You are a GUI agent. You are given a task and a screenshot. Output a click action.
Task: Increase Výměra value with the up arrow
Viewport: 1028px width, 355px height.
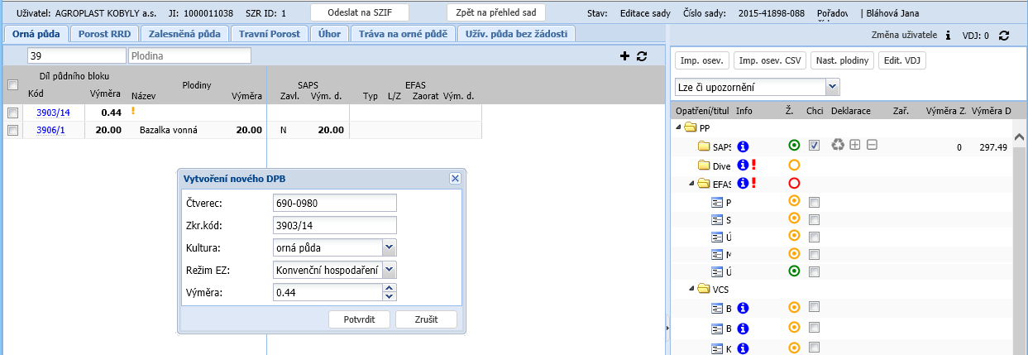(390, 288)
